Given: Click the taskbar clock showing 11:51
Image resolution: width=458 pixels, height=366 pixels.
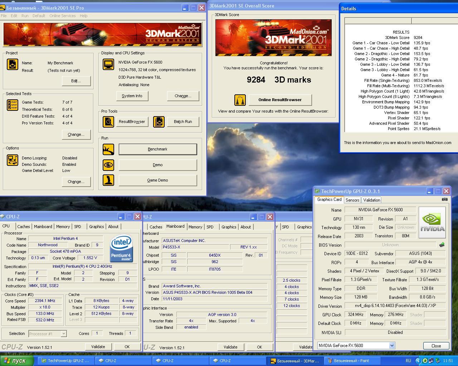Looking at the screenshot, I should [x=448, y=361].
